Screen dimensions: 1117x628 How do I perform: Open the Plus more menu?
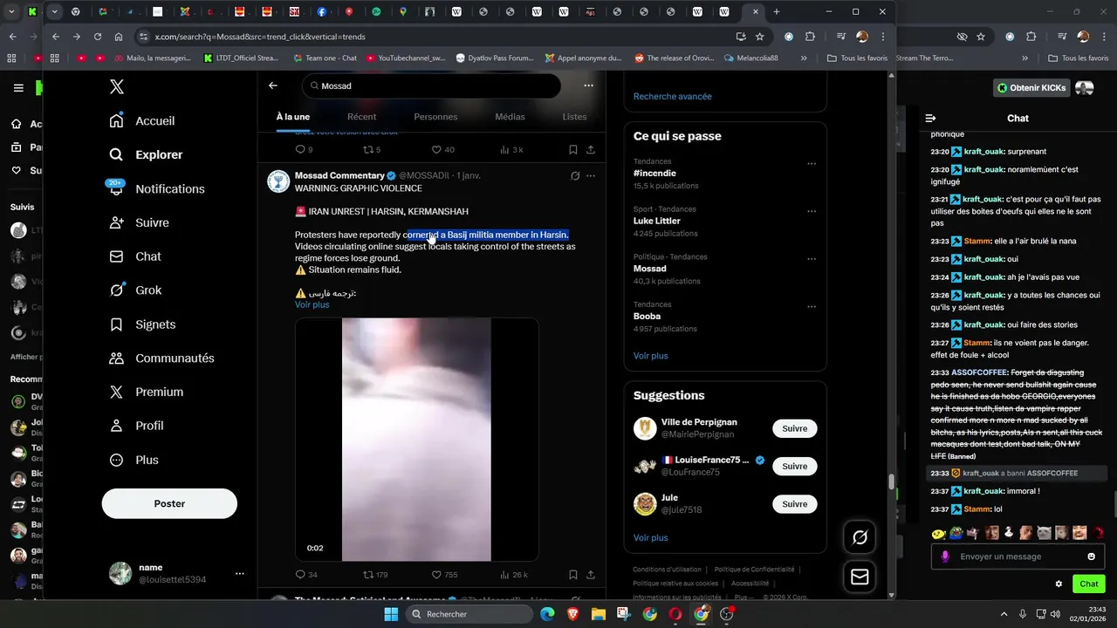134,460
